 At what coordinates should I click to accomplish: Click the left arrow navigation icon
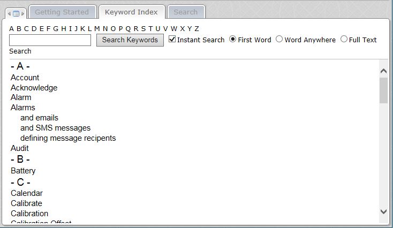[9, 13]
